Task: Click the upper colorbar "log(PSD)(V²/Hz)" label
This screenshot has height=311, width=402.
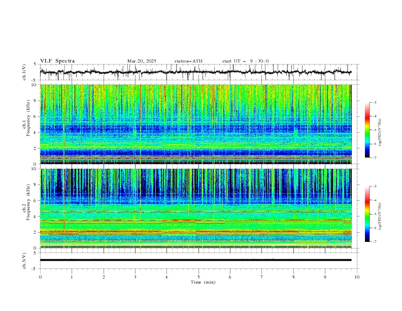Action: click(381, 133)
